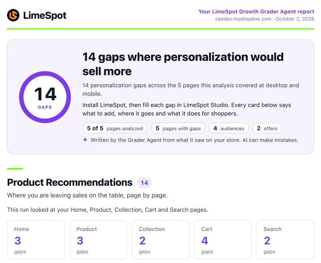321x263 pixels.
Task: Open the Collection 2 gaps card
Action: [x=161, y=240]
